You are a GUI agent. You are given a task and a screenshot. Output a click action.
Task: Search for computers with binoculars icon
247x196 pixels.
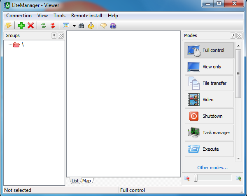tap(81, 26)
